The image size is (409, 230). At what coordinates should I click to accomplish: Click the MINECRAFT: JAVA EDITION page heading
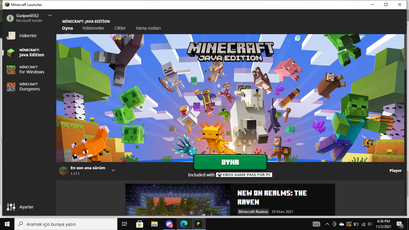pyautogui.click(x=86, y=22)
